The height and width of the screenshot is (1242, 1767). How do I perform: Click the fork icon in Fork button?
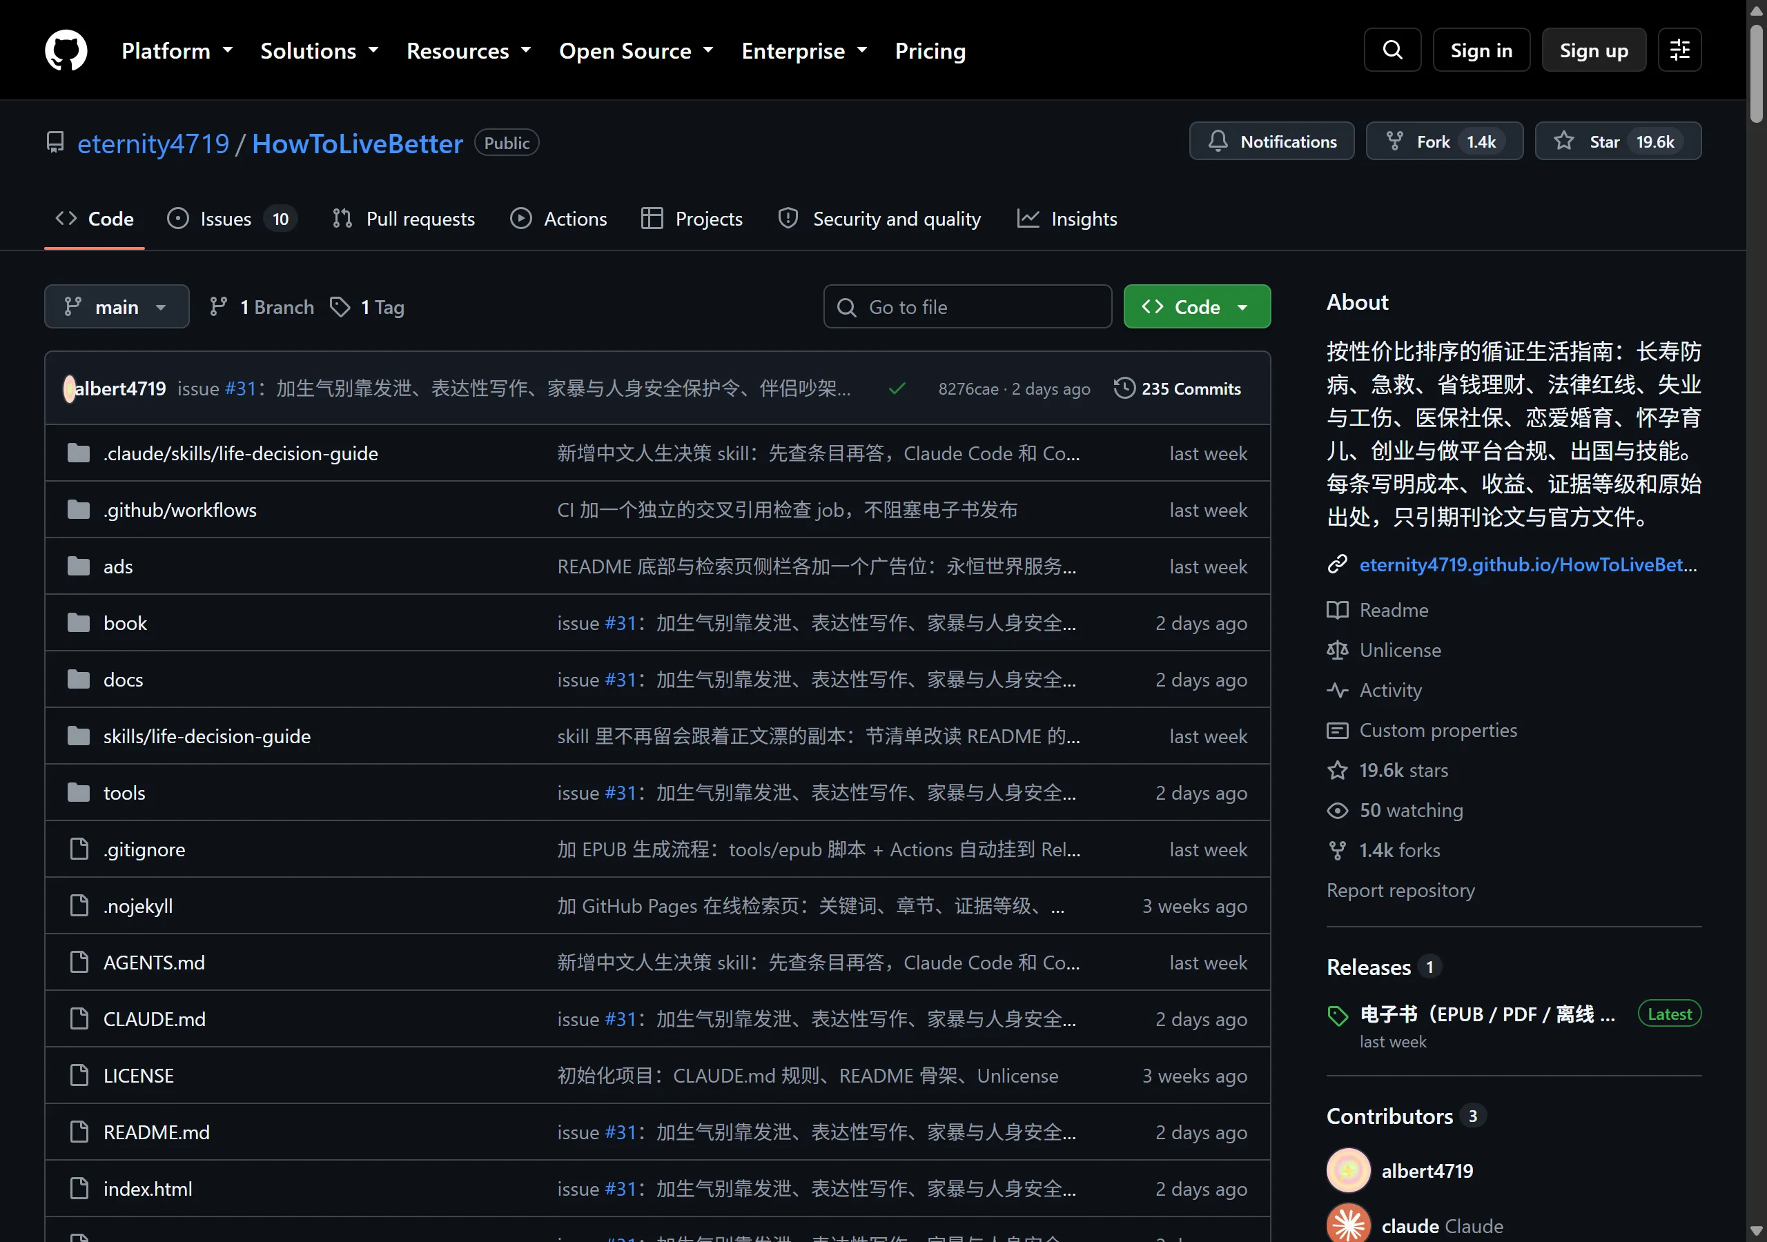click(1394, 141)
